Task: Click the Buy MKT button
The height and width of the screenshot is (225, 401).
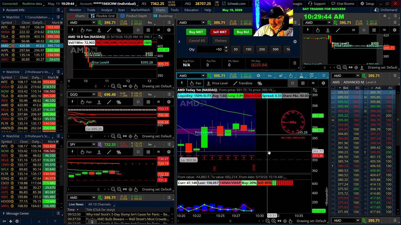Action: click(x=196, y=32)
